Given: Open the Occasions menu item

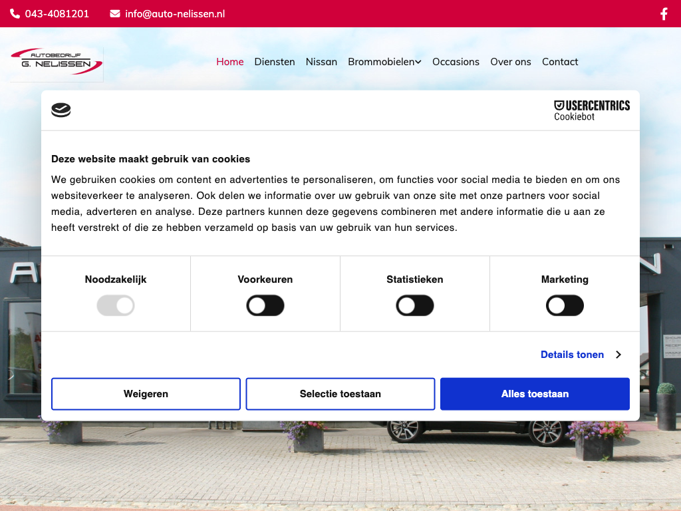Looking at the screenshot, I should click(x=456, y=62).
